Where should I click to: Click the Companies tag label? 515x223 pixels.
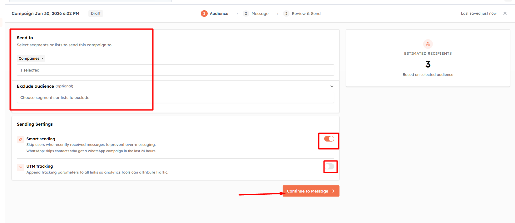pos(29,58)
